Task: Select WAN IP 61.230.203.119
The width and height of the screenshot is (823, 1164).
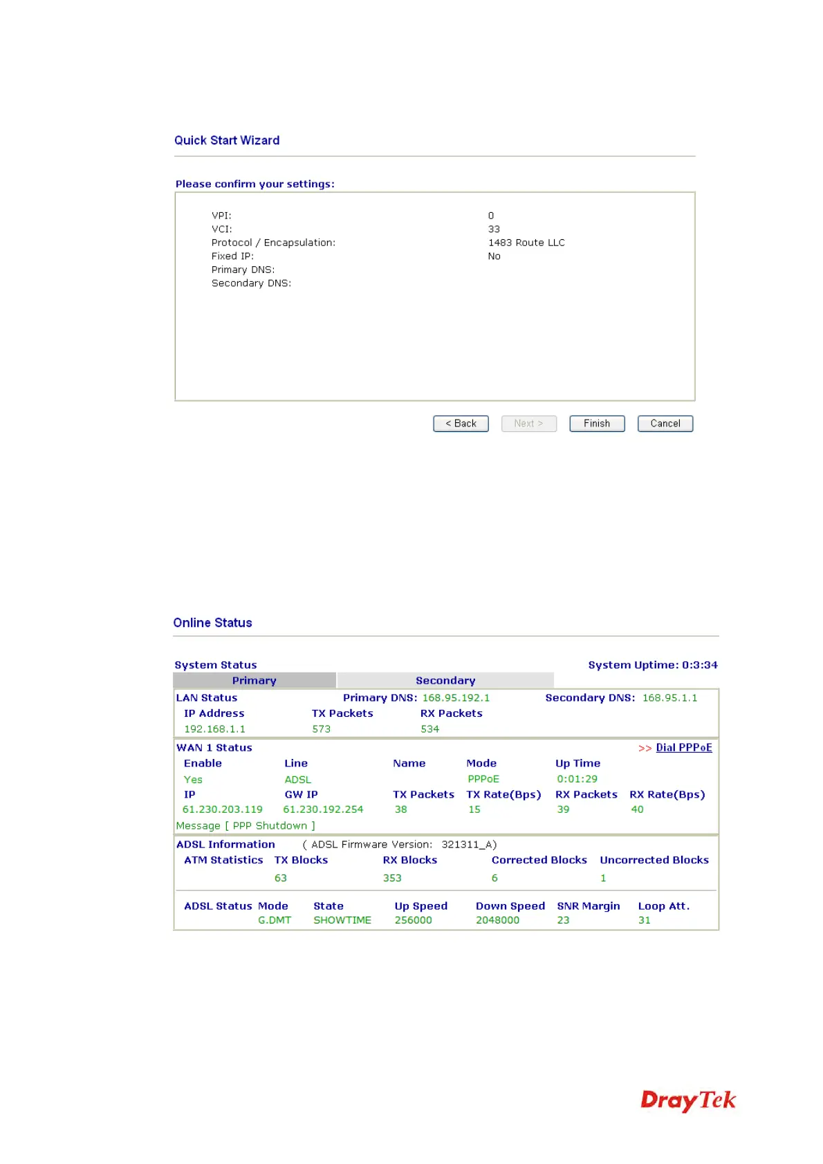Action: coord(222,809)
